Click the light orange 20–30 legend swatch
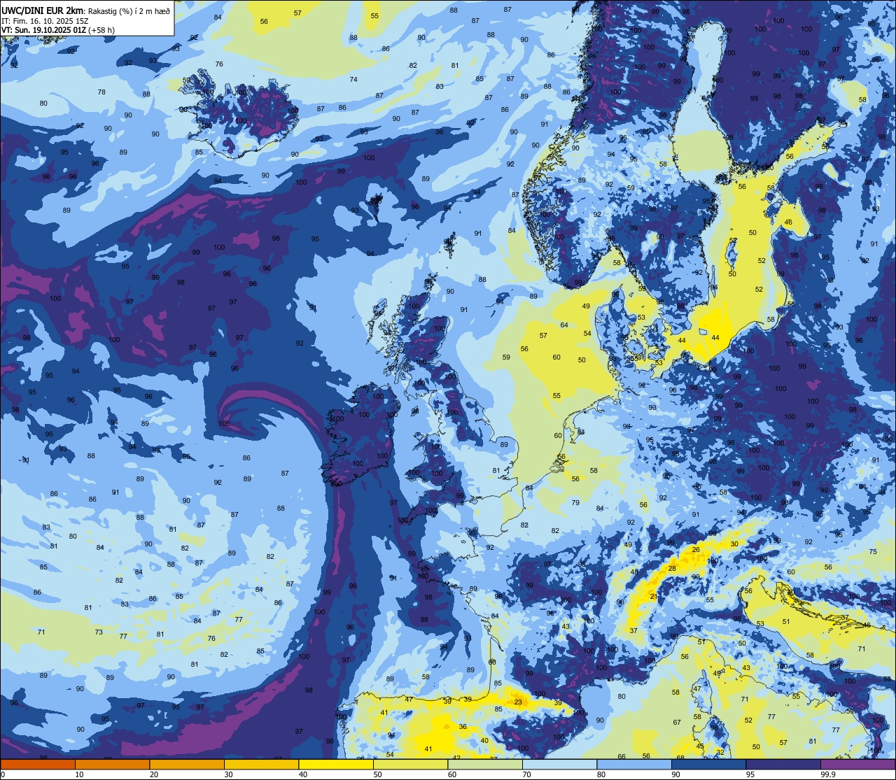Image resolution: width=896 pixels, height=780 pixels. click(x=187, y=764)
